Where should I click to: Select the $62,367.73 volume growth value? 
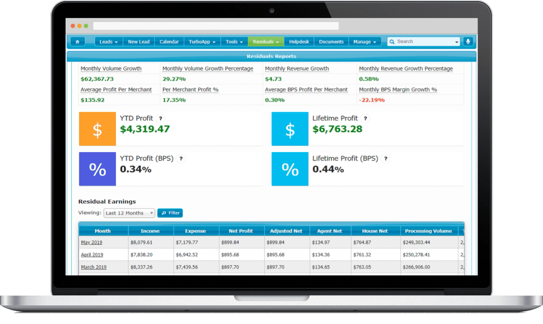coord(97,79)
